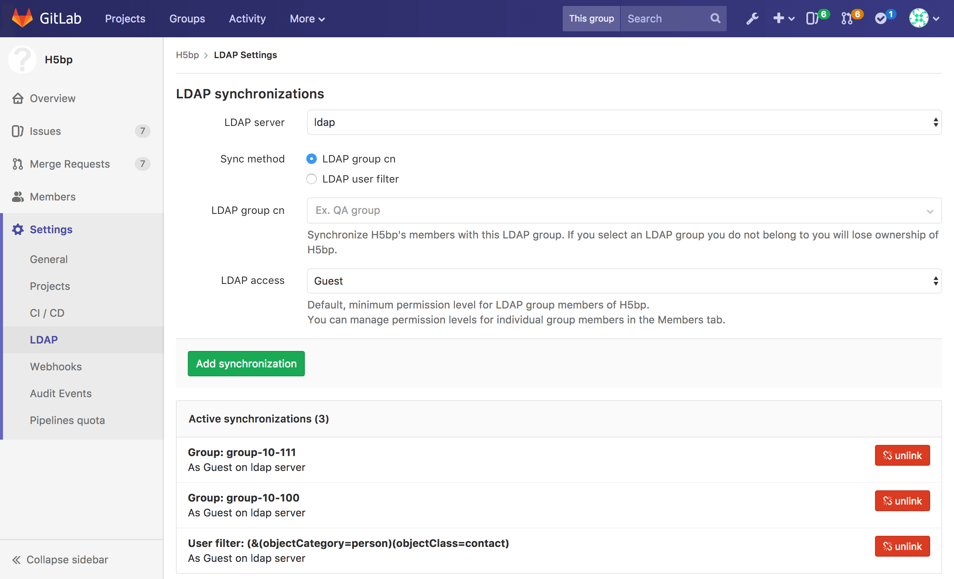Click the to-do list checkmark icon
Screen dimensions: 954x579
coord(883,18)
